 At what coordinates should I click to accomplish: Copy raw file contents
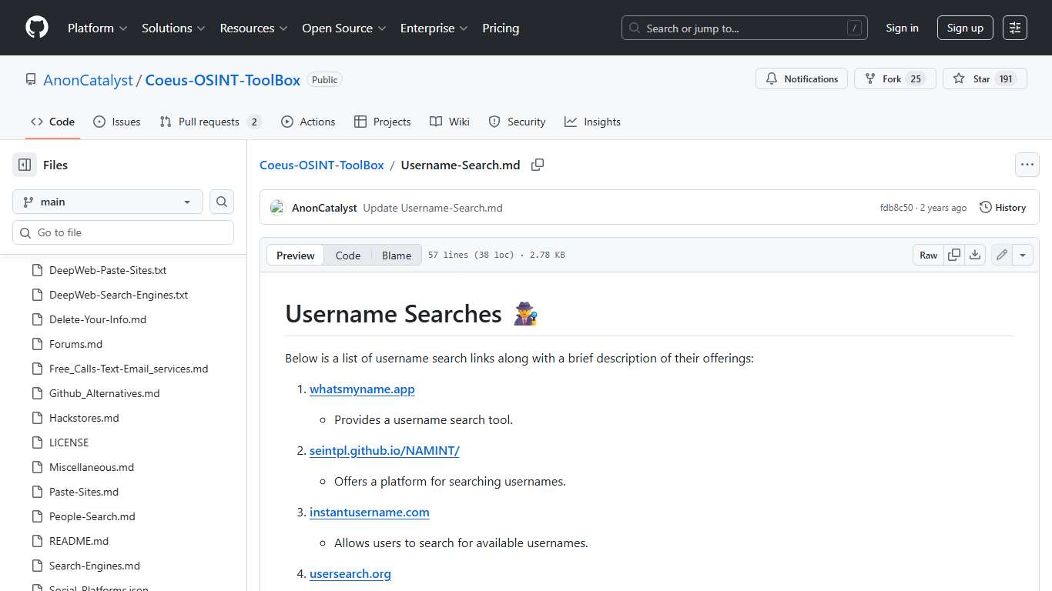[954, 254]
